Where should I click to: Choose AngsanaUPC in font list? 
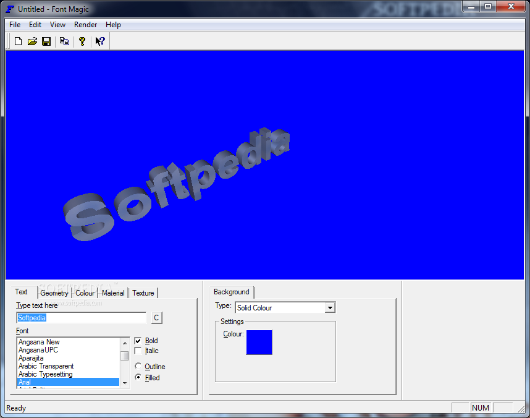69,350
